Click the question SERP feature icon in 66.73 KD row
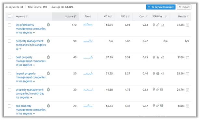This screenshot has width=200, height=120. point(162,105)
